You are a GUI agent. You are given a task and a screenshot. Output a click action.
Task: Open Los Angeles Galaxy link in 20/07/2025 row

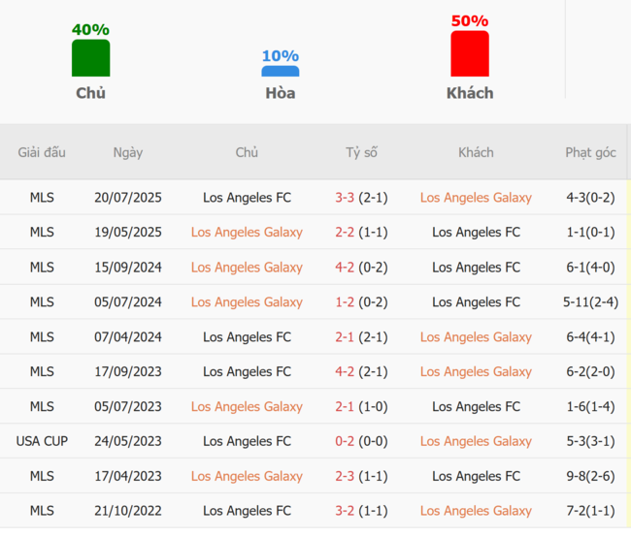click(x=476, y=198)
